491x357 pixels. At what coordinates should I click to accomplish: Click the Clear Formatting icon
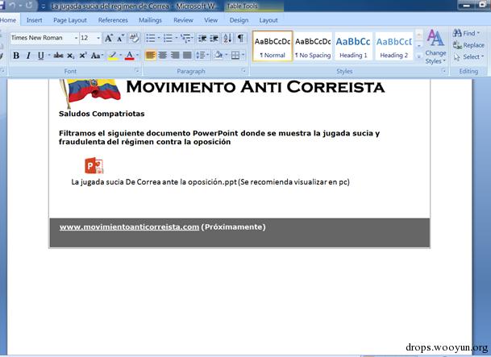click(134, 38)
